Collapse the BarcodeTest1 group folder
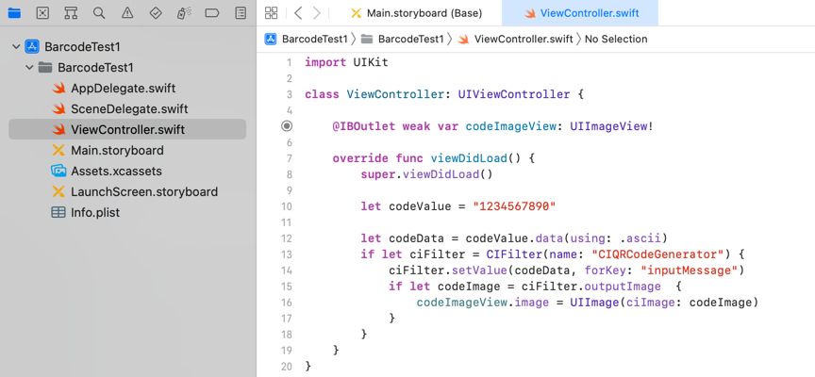This screenshot has height=377, width=815. [29, 68]
